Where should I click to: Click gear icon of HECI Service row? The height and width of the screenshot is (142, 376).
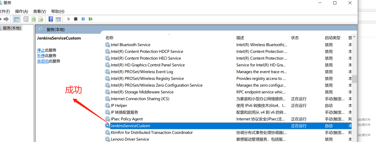(107, 58)
